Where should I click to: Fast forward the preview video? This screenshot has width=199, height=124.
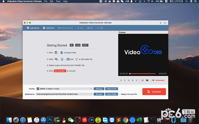129,80
